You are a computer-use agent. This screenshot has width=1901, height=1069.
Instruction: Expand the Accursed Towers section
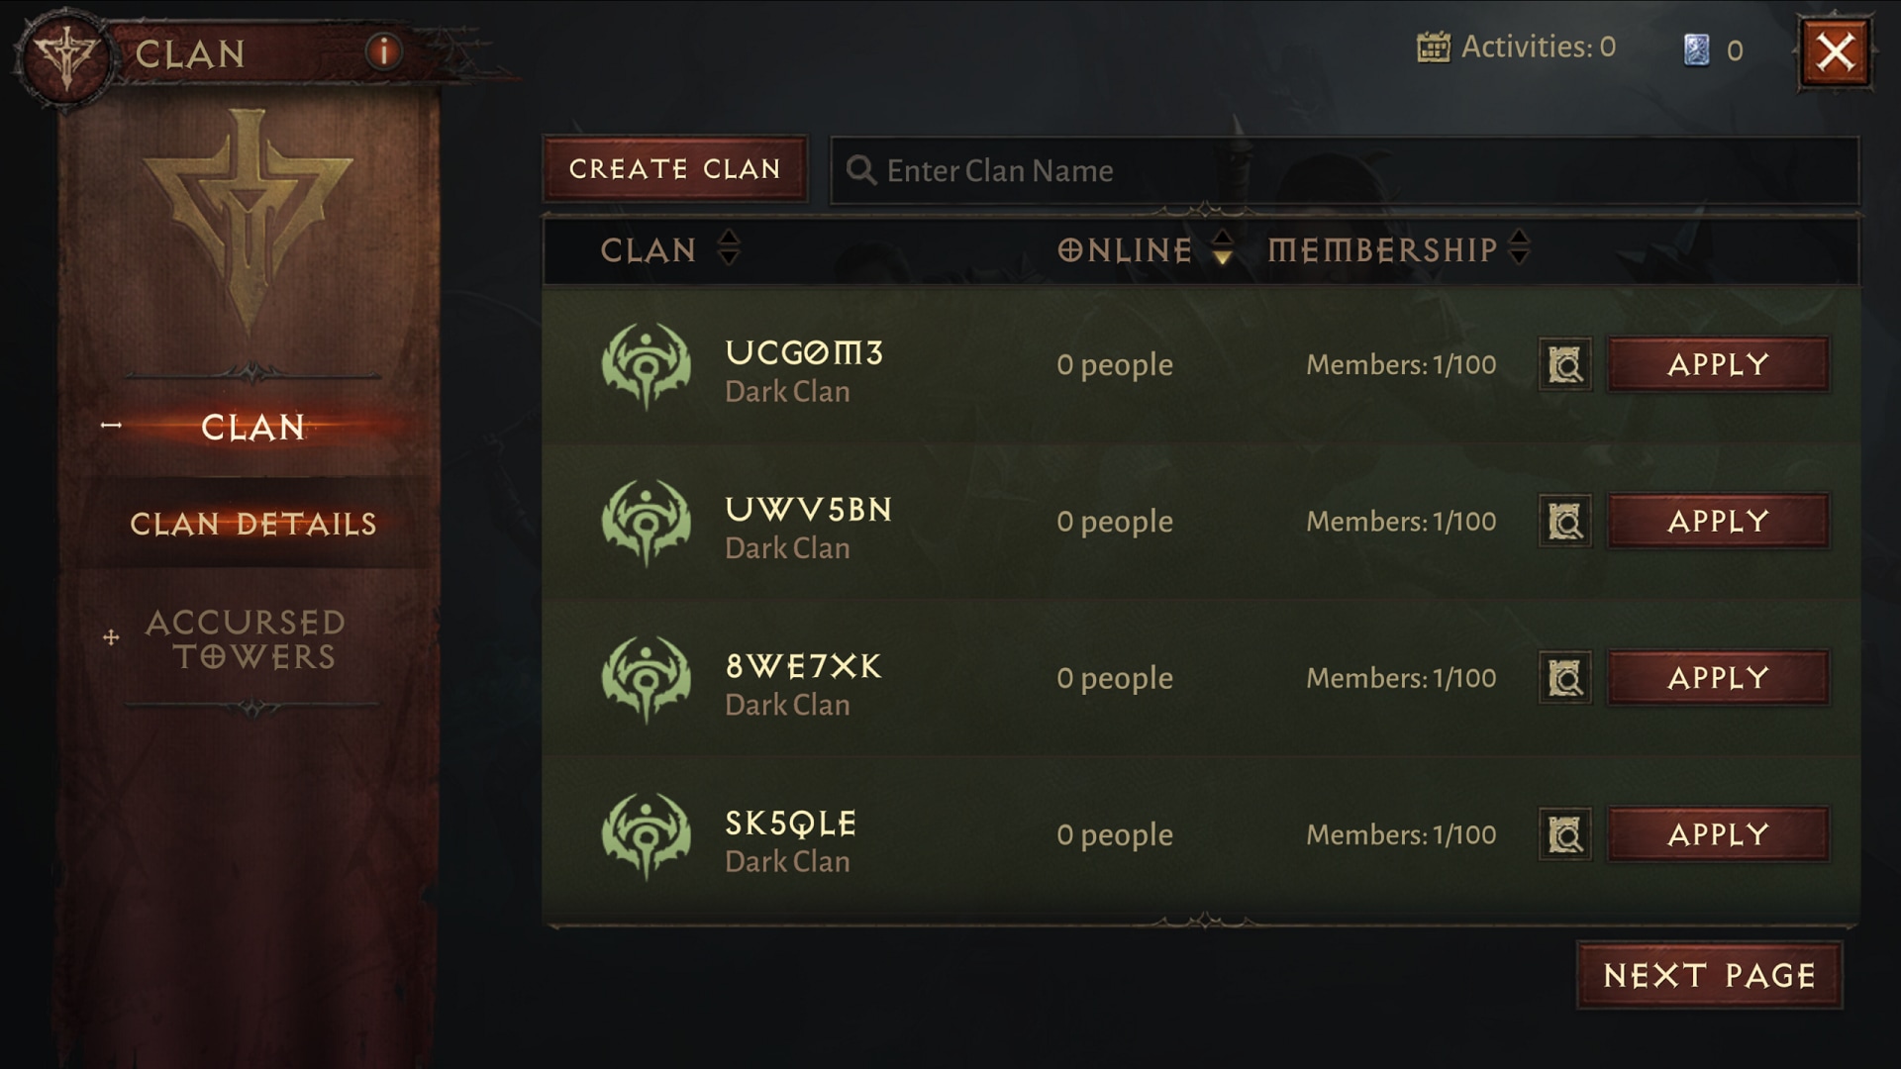click(x=111, y=635)
